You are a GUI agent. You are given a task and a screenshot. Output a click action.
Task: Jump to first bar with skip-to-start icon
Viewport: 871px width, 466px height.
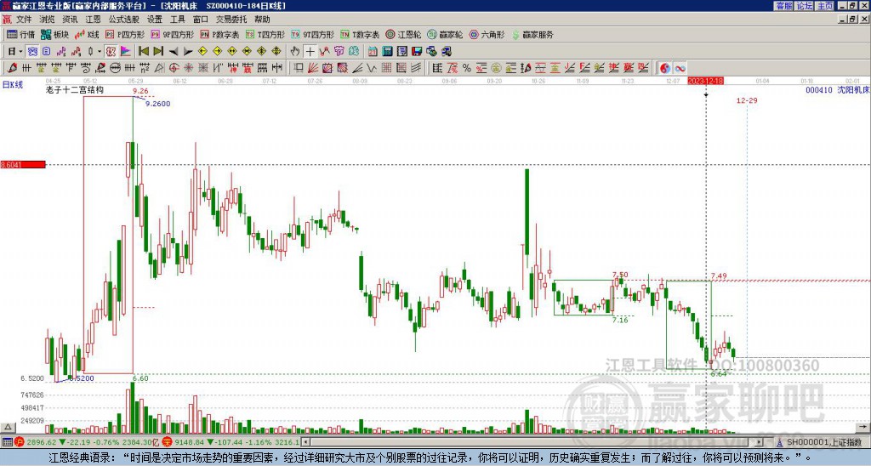(144, 52)
